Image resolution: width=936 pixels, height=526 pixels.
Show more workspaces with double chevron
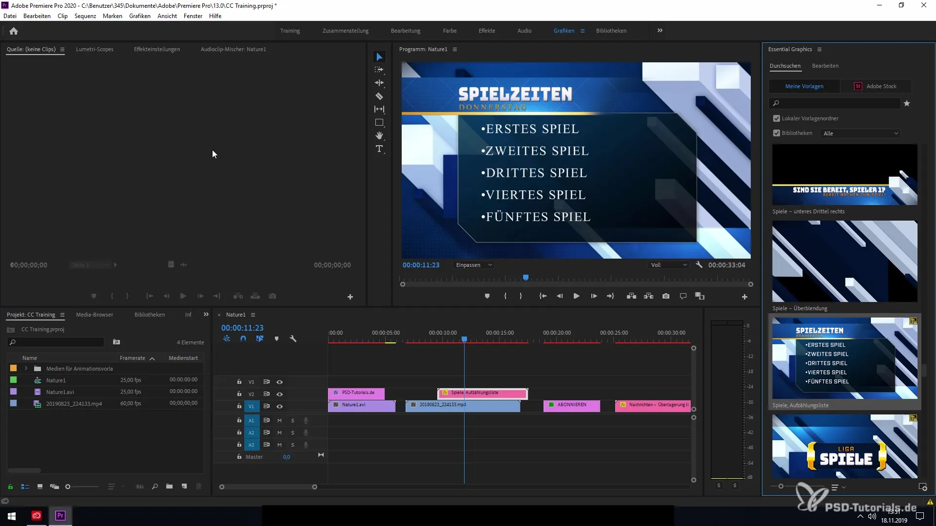(x=660, y=30)
